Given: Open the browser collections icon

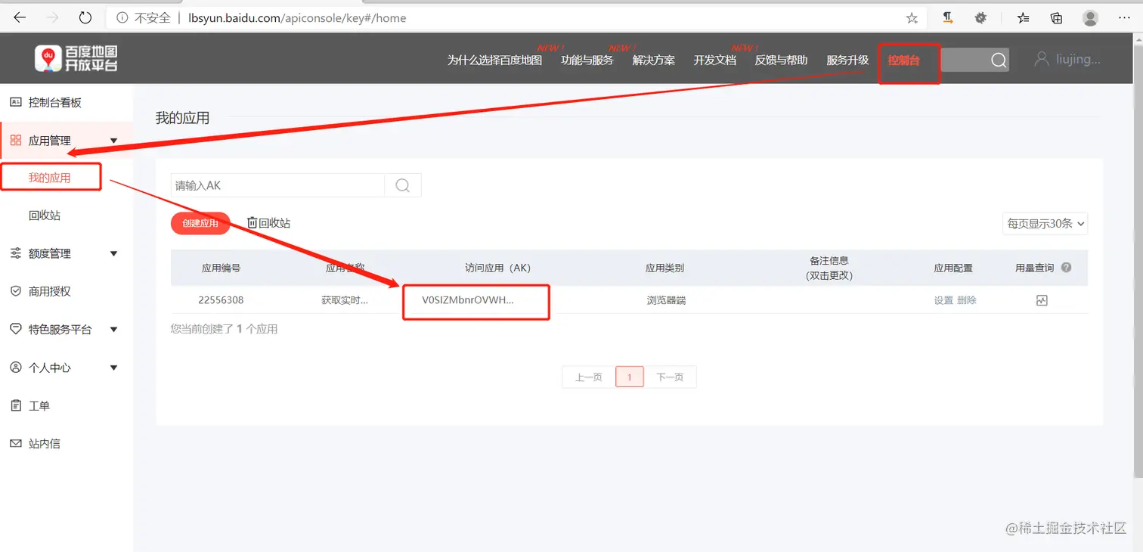Looking at the screenshot, I should point(1056,17).
